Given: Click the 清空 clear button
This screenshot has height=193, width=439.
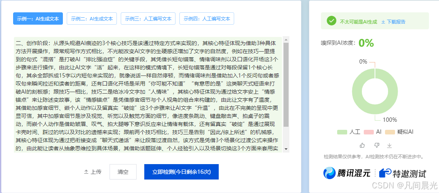Looking at the screenshot, I should 123,172.
